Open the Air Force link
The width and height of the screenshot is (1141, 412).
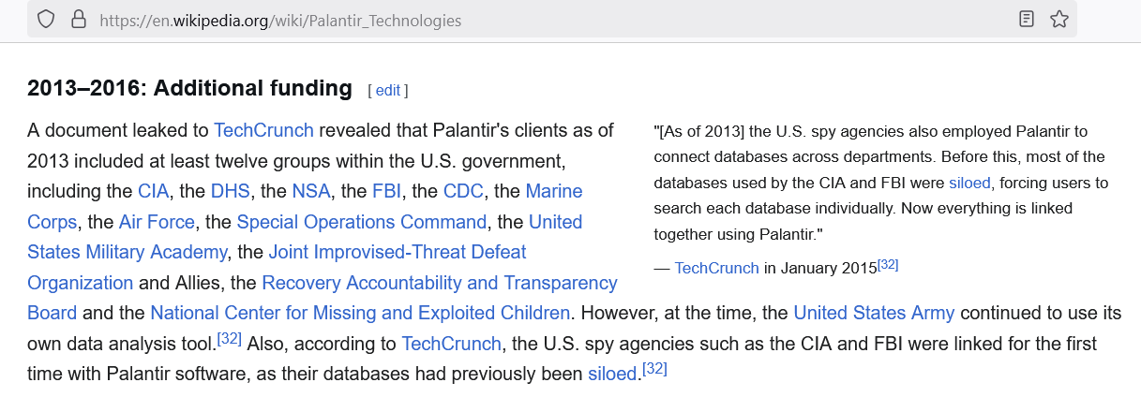tap(157, 222)
